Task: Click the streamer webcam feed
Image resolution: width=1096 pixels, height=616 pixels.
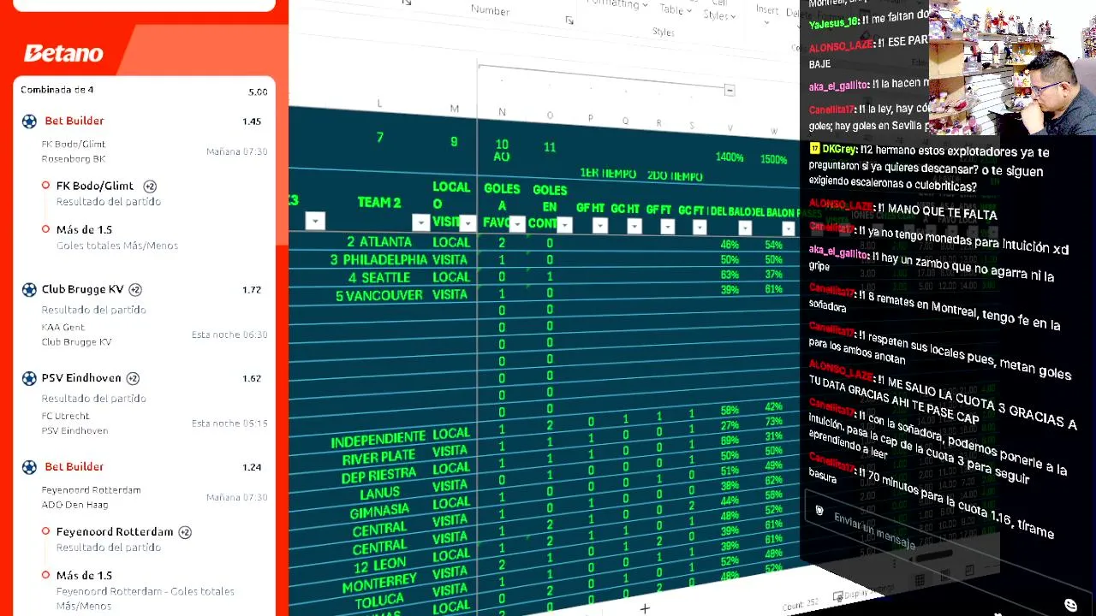Action: click(x=1012, y=68)
